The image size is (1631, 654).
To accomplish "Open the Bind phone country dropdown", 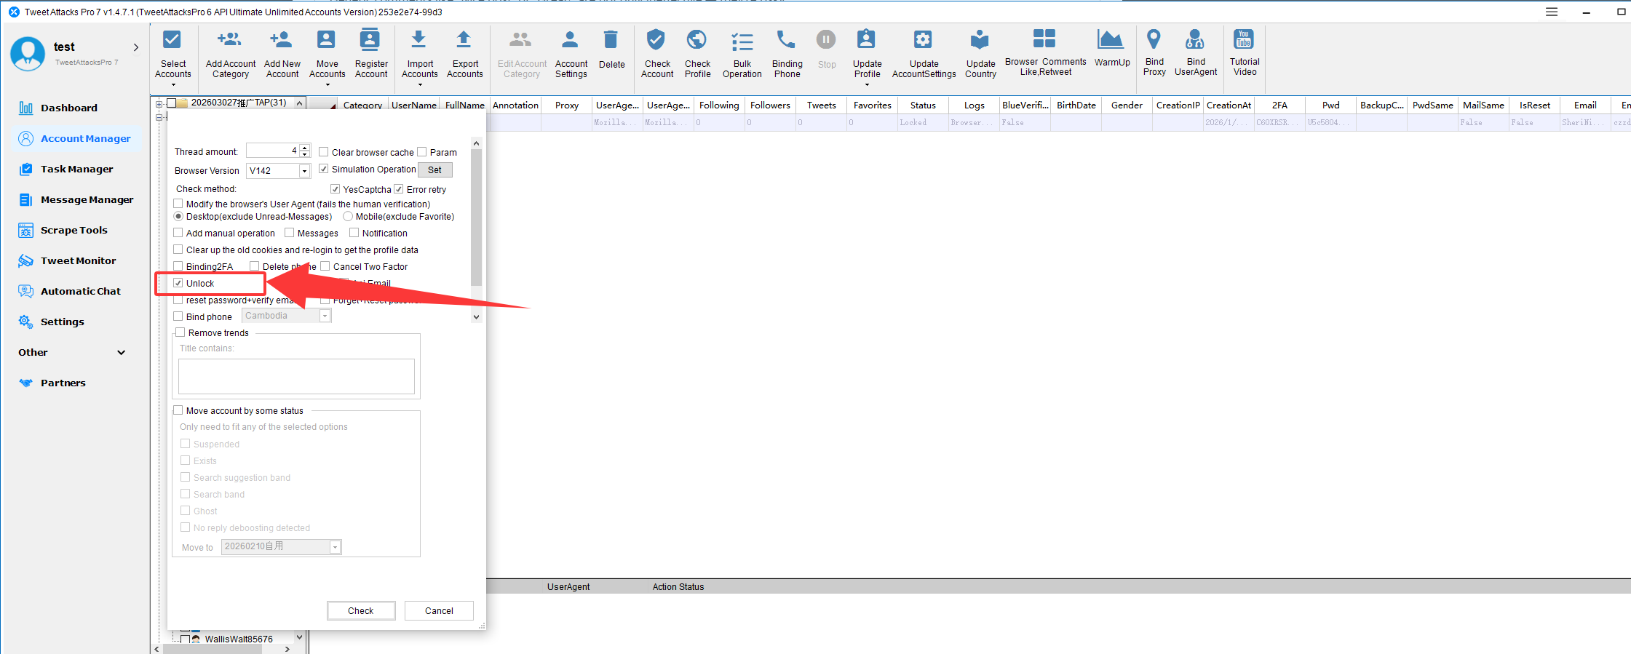I will (x=325, y=316).
